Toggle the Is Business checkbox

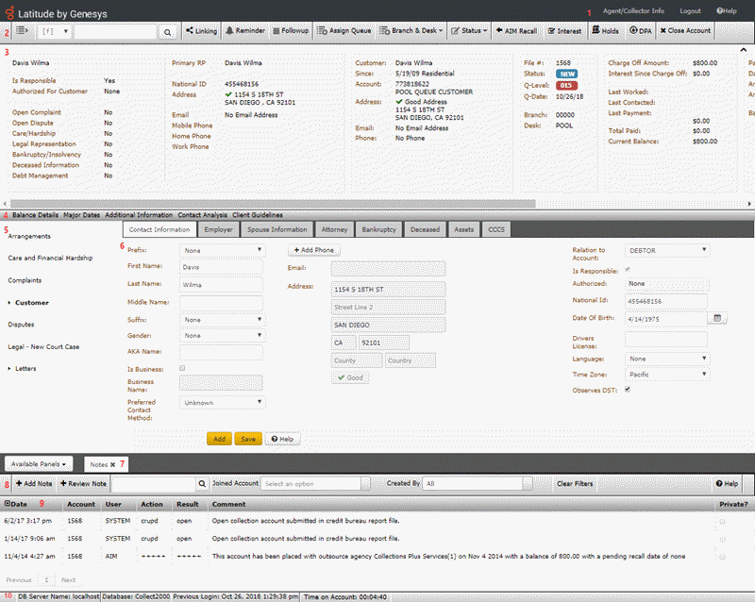point(182,368)
